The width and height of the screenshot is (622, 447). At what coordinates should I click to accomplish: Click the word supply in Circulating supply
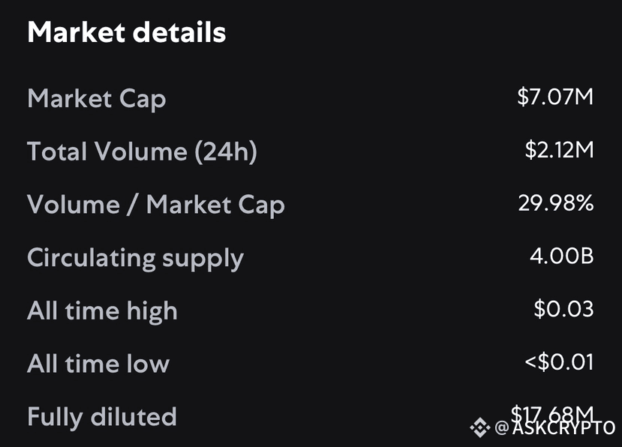click(x=203, y=259)
